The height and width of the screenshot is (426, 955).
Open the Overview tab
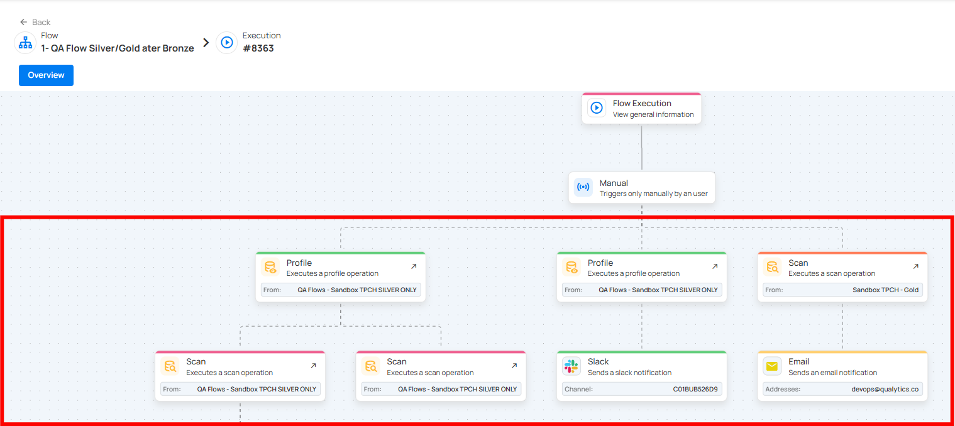pyautogui.click(x=46, y=75)
